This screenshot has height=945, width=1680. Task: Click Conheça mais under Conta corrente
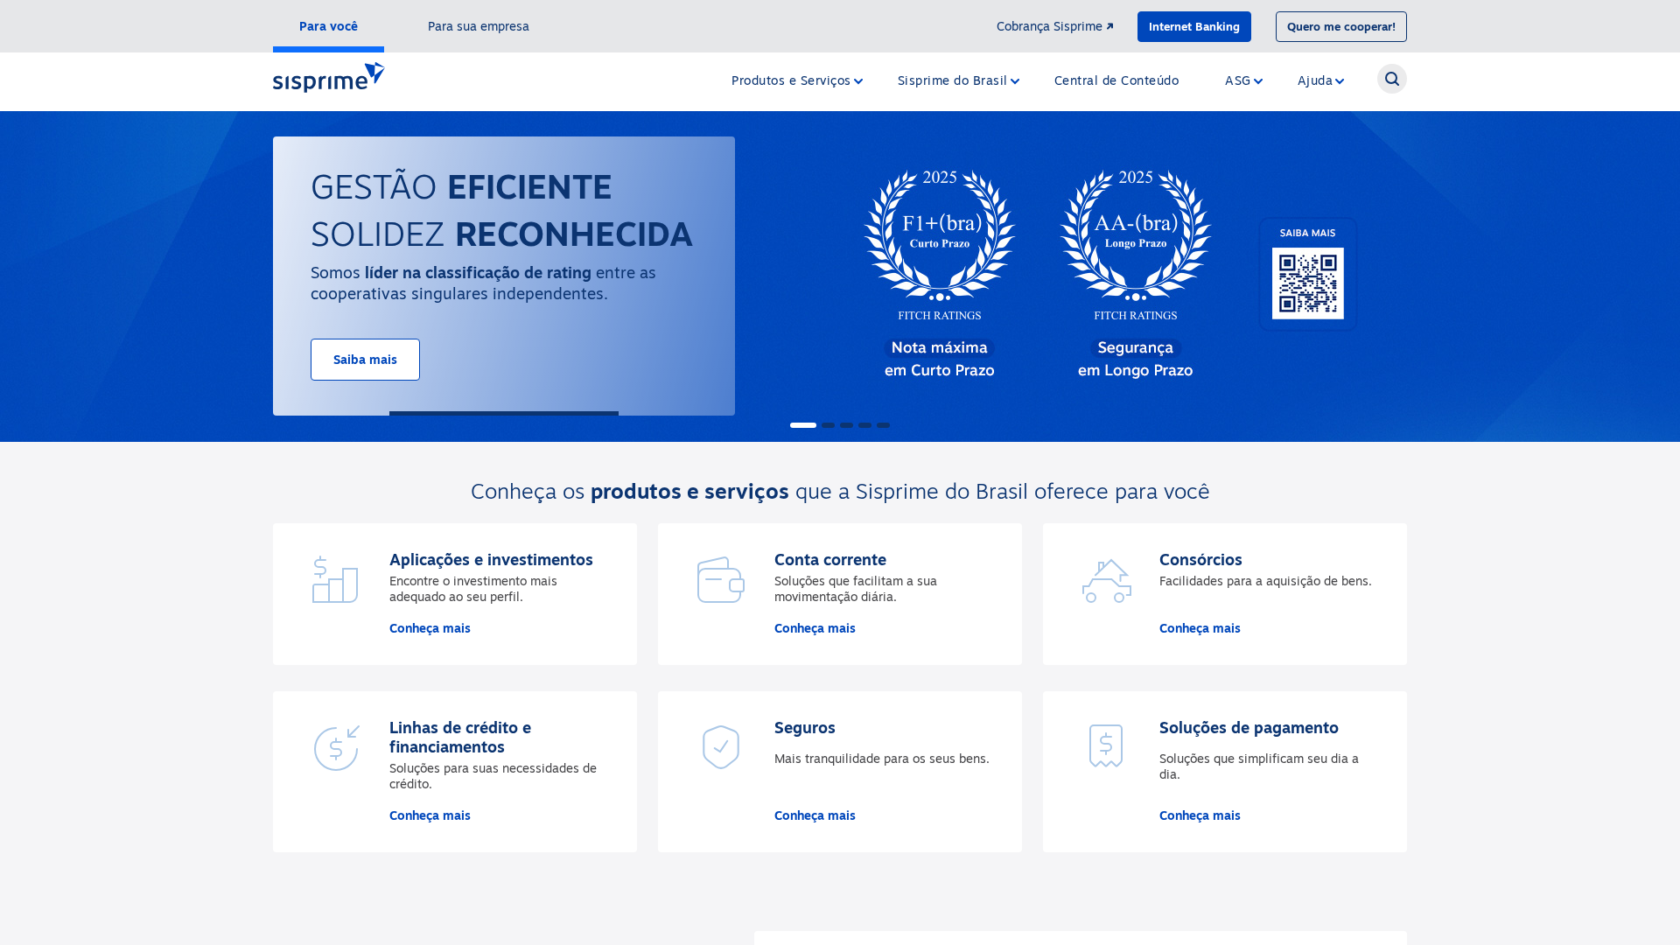pos(815,628)
